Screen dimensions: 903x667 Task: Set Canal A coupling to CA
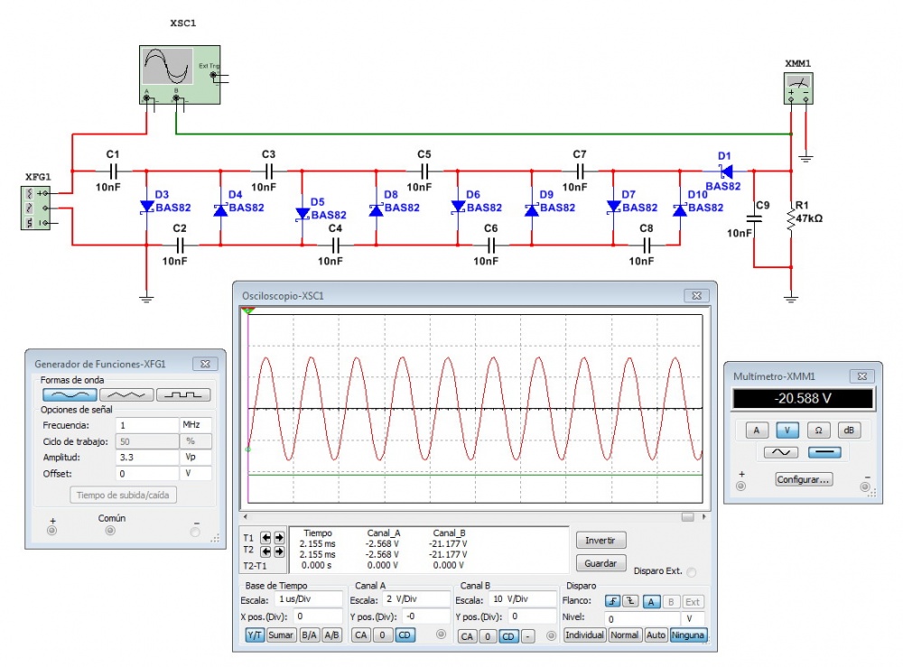click(x=360, y=635)
